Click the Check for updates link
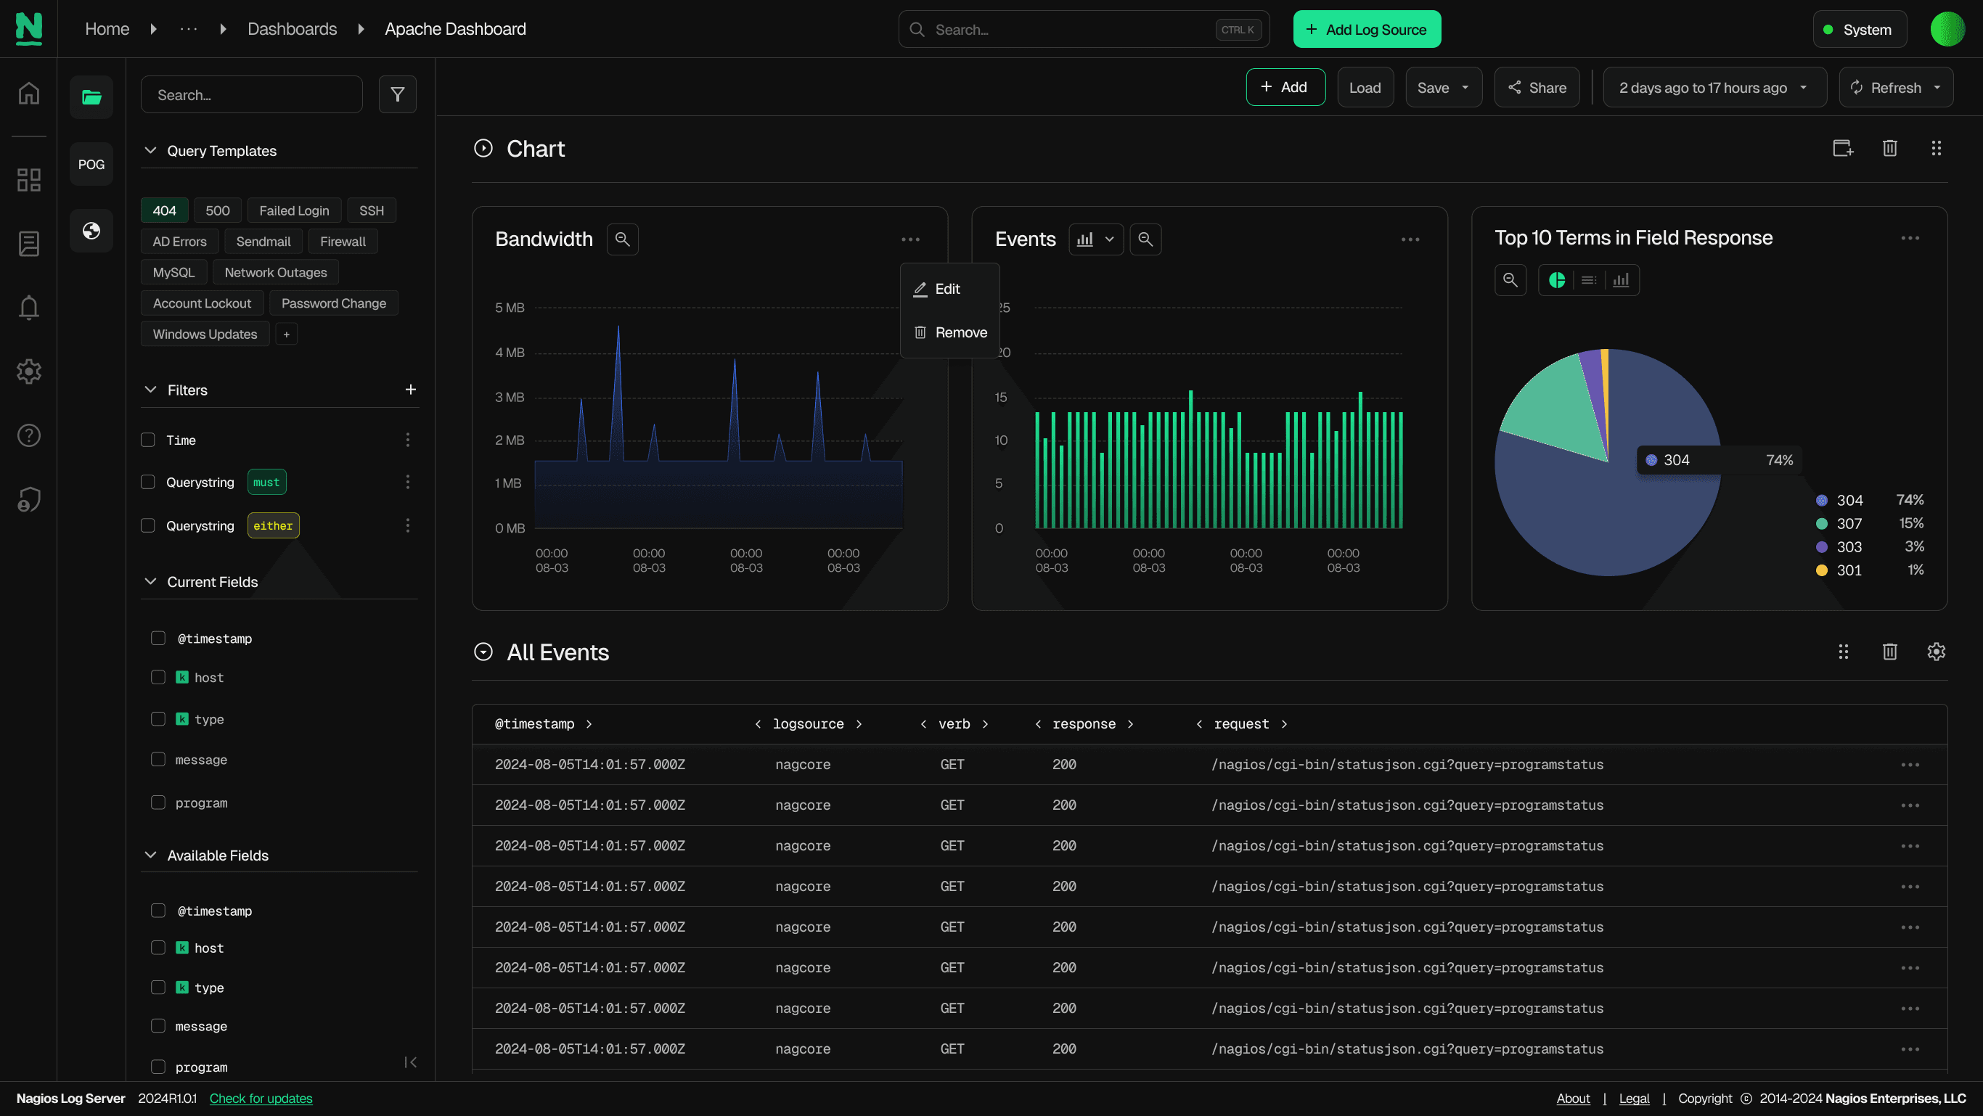The image size is (1983, 1116). point(261,1099)
